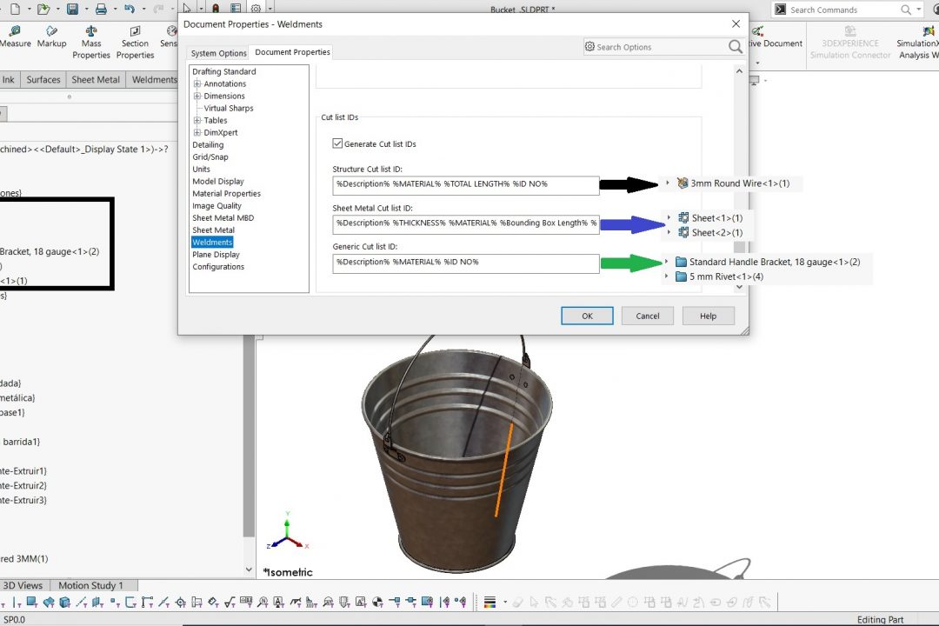Click the 3mm Round Wire structural member icon

click(683, 183)
